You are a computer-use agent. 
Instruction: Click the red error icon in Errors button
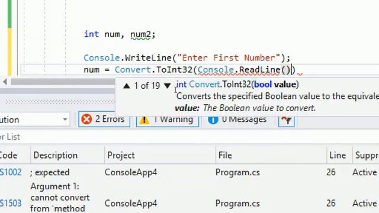86,120
